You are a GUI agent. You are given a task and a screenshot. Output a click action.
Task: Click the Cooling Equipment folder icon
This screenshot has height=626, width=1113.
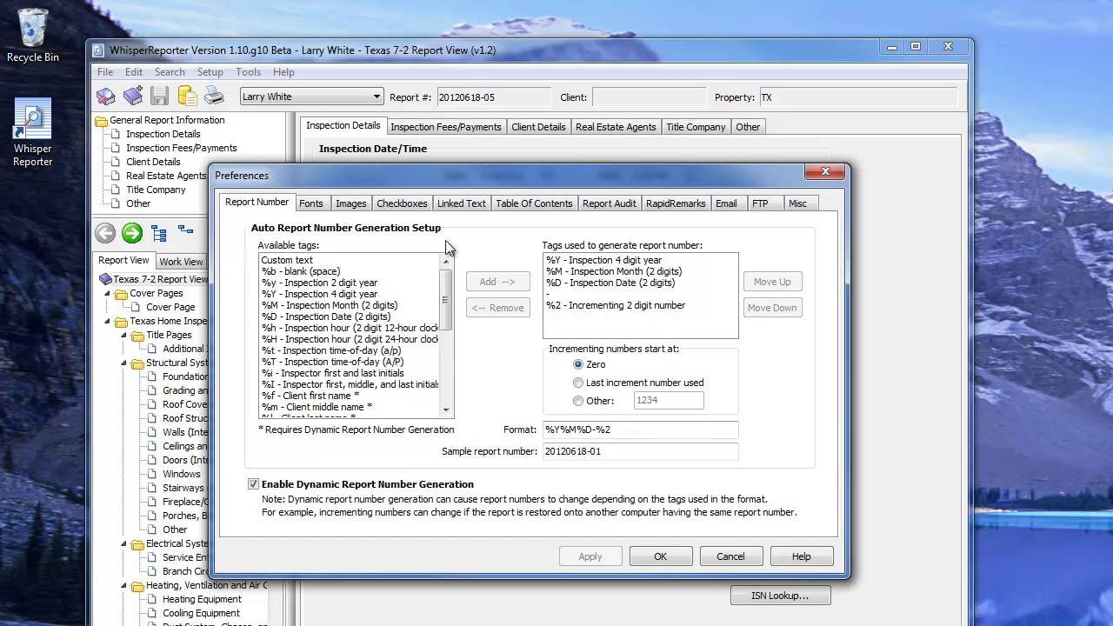point(153,614)
